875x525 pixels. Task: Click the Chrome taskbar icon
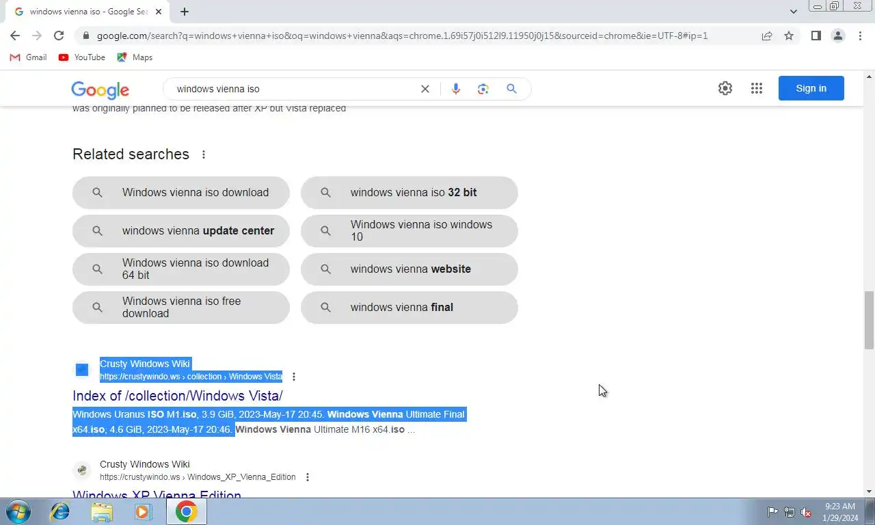tap(186, 511)
